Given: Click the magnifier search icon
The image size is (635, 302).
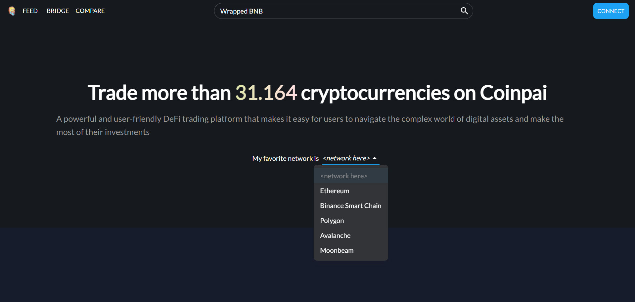Looking at the screenshot, I should pos(464,11).
